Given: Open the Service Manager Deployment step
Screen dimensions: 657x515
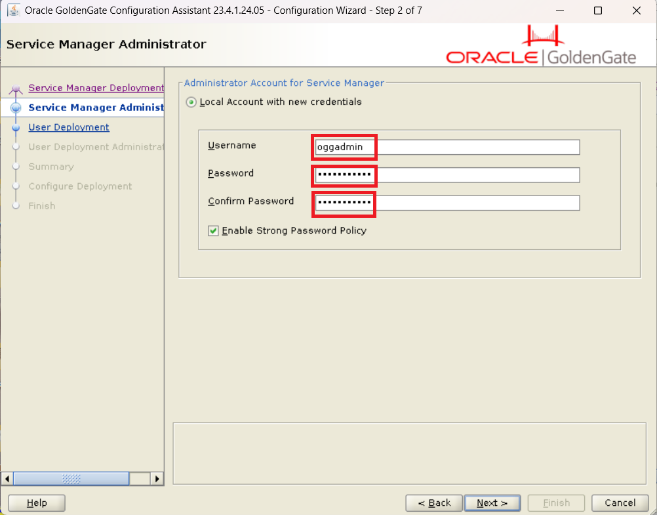Looking at the screenshot, I should pyautogui.click(x=96, y=88).
